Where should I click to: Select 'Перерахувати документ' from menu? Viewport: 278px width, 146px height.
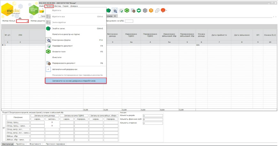pyautogui.click(x=64, y=63)
